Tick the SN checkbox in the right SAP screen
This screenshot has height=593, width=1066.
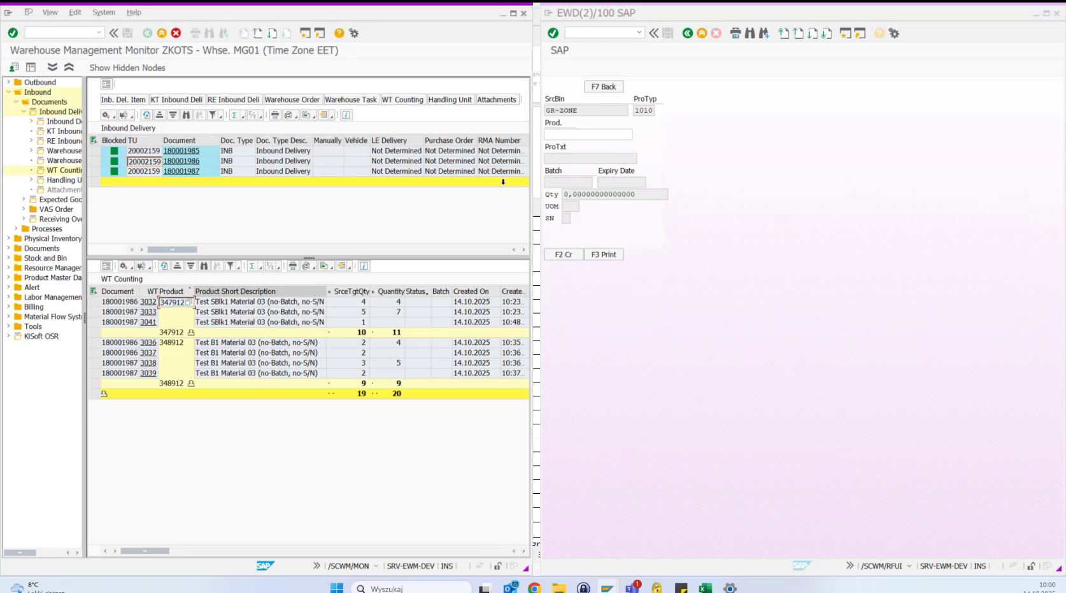coord(566,218)
